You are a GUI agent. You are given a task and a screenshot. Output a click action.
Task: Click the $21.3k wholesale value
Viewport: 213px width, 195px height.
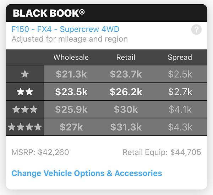71,74
